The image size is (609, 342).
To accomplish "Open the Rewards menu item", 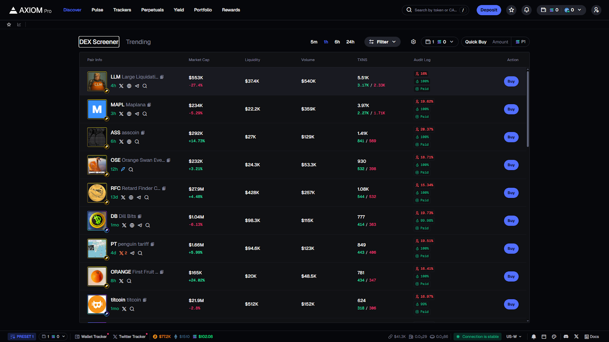I will pyautogui.click(x=231, y=10).
